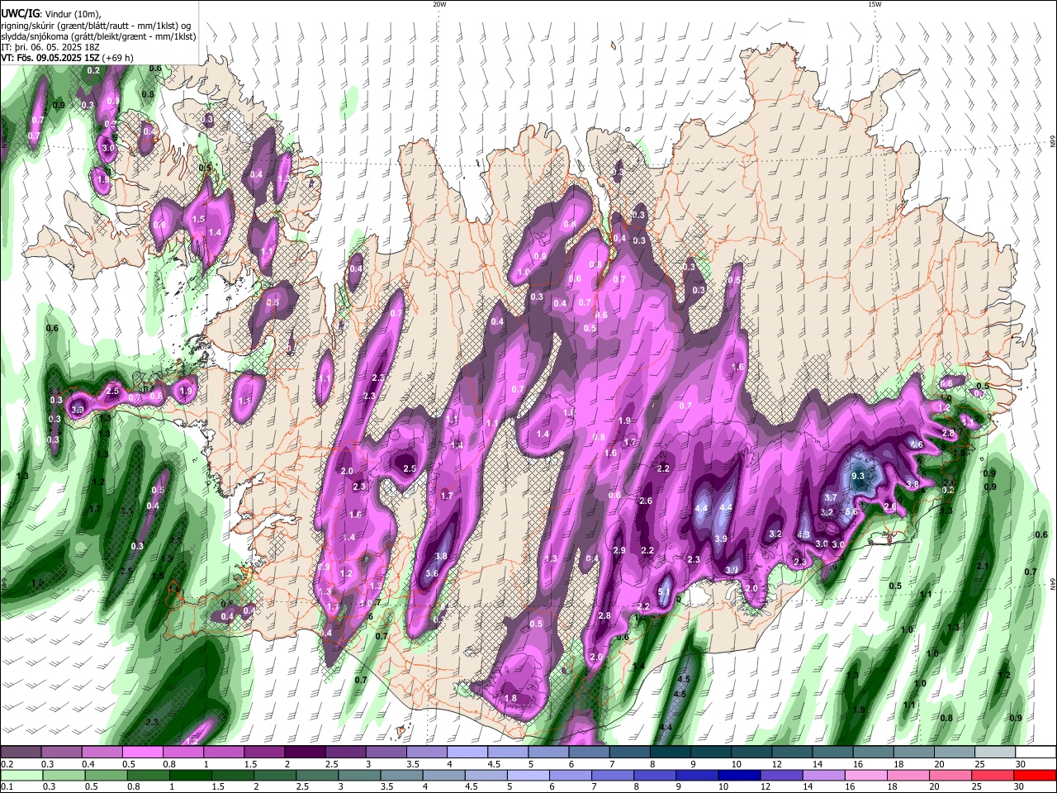Click the valid time 'VT: Fös. 09.05.2025 15Z (+69 h)'
Screen dimensions: 1057x793
(68, 58)
